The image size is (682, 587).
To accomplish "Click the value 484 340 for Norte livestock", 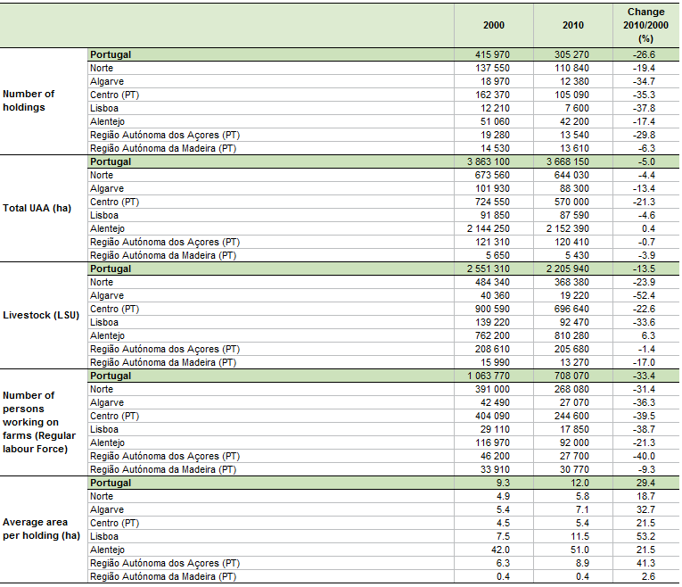I will (x=492, y=283).
